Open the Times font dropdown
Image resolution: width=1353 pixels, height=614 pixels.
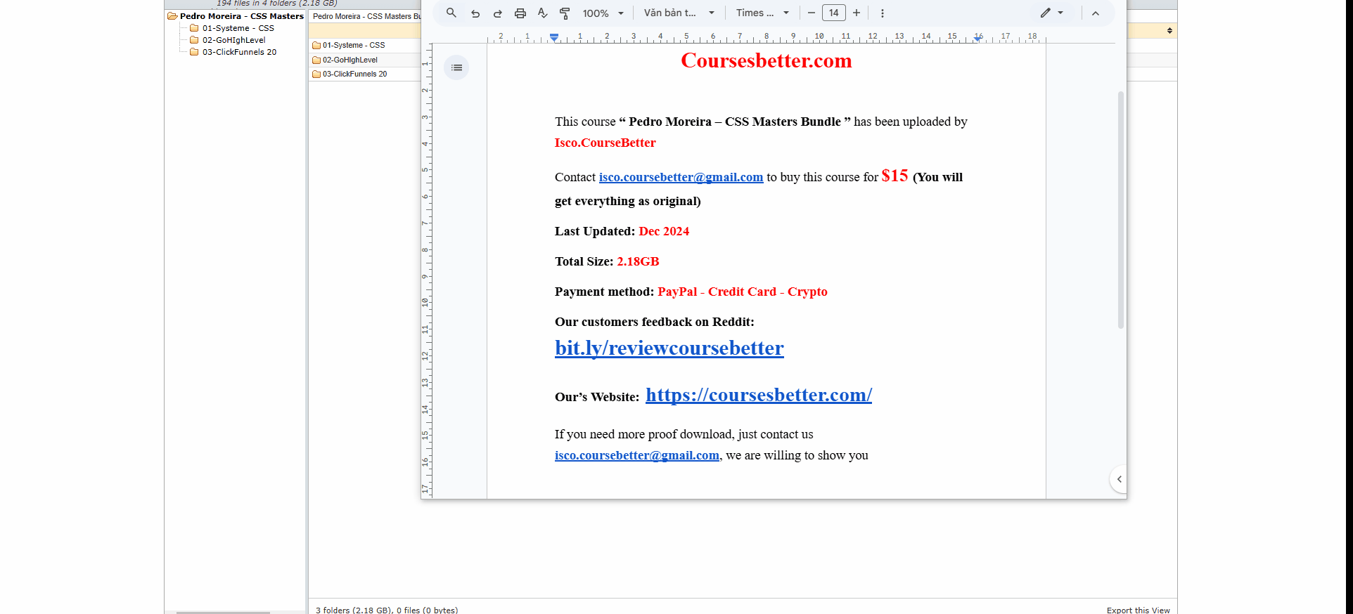tap(763, 13)
